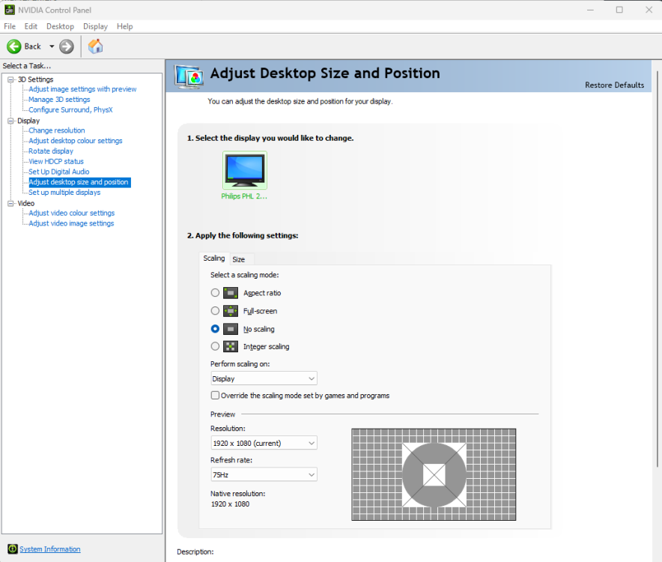Viewport: 662px width, 562px height.
Task: Select the Integer scaling radio button
Action: [216, 347]
